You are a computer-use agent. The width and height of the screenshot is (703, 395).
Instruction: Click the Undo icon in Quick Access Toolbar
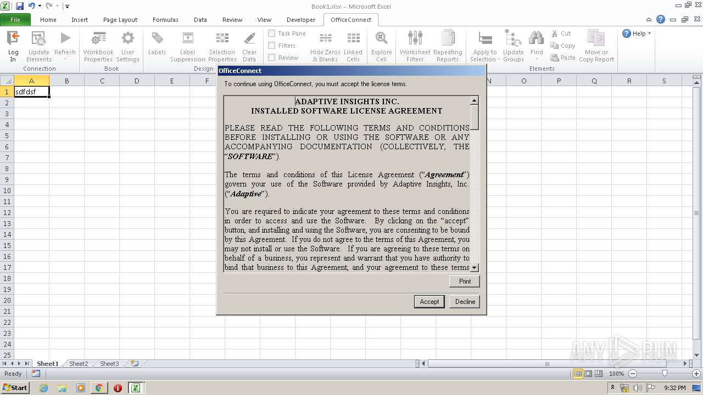31,6
